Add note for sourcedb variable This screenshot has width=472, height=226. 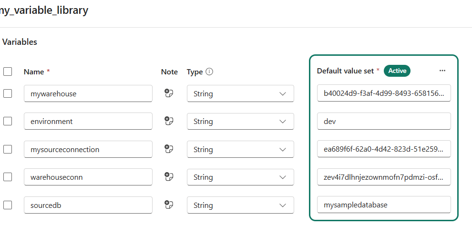pyautogui.click(x=168, y=205)
